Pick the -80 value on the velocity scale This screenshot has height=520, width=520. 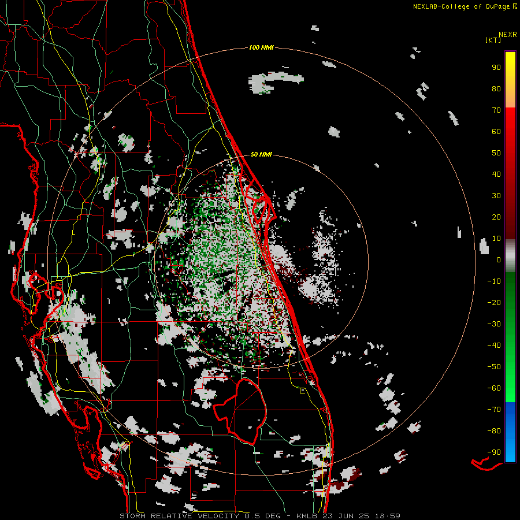tap(494, 431)
